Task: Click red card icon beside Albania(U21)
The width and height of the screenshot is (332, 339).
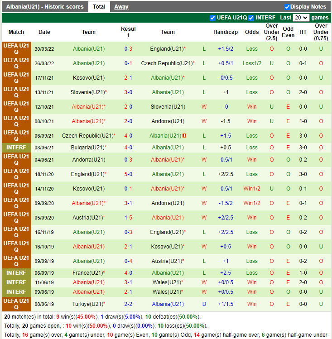Action: (x=184, y=136)
